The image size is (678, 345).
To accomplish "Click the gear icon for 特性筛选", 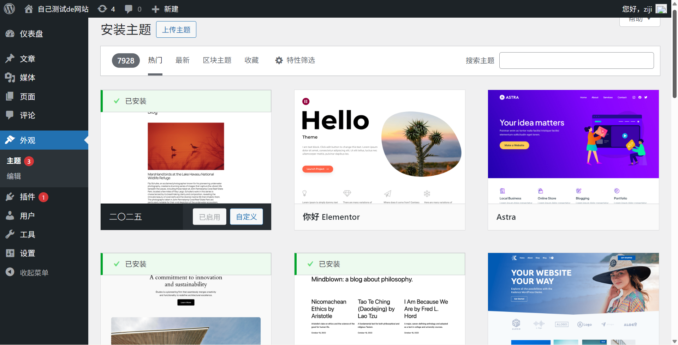I will click(279, 61).
